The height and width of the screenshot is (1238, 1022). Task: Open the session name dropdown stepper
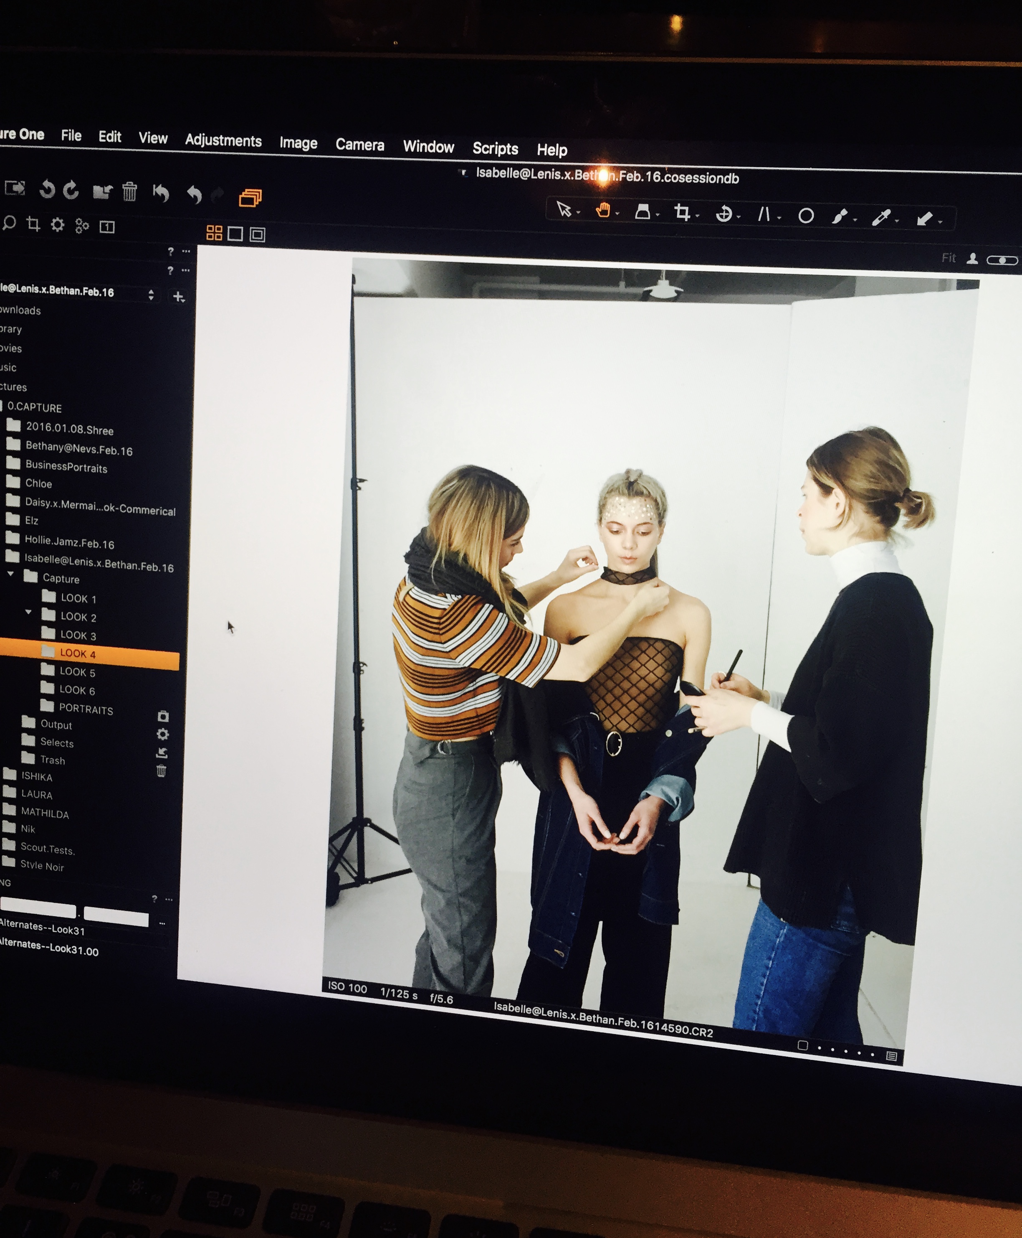click(x=151, y=295)
